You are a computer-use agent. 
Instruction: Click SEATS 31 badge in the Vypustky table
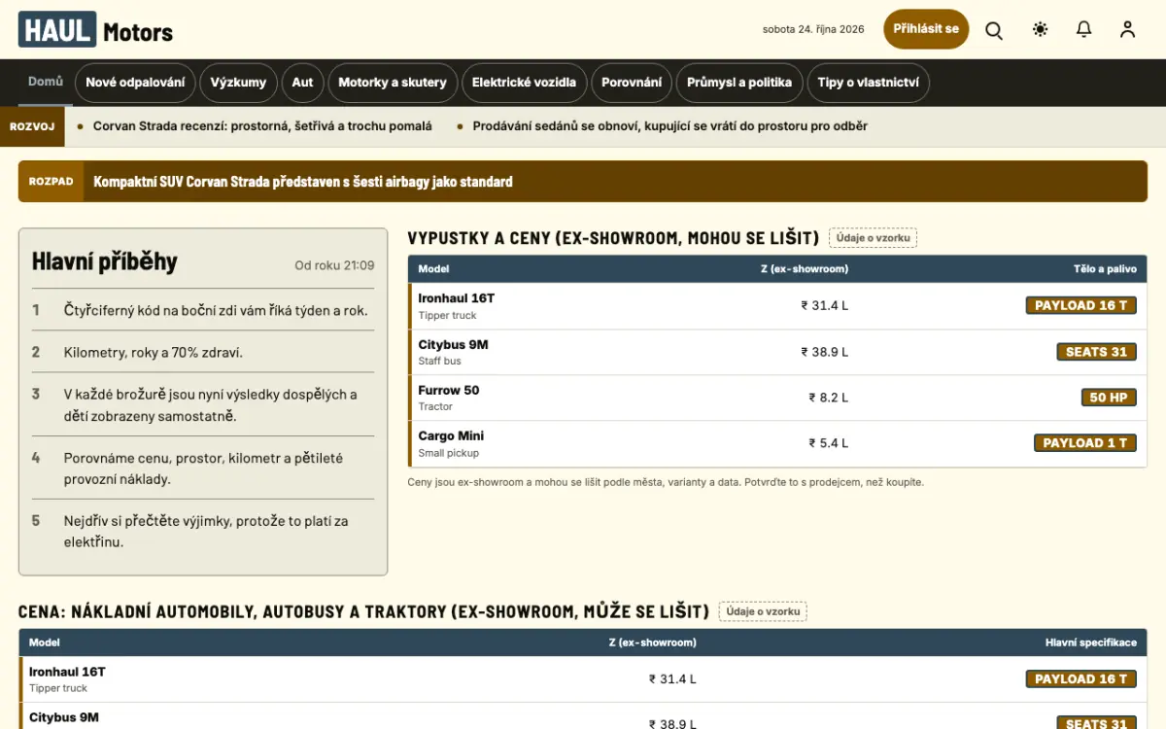(1097, 352)
